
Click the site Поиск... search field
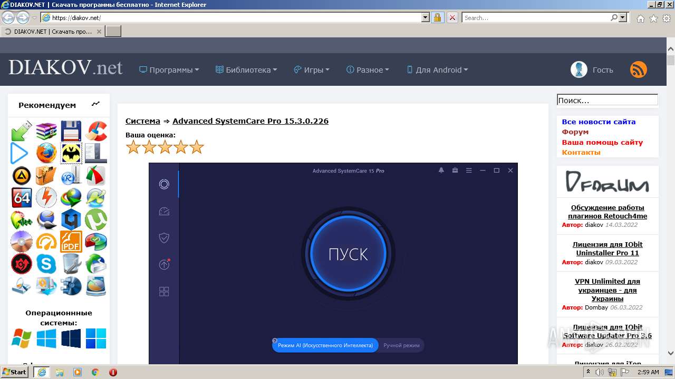pos(607,100)
